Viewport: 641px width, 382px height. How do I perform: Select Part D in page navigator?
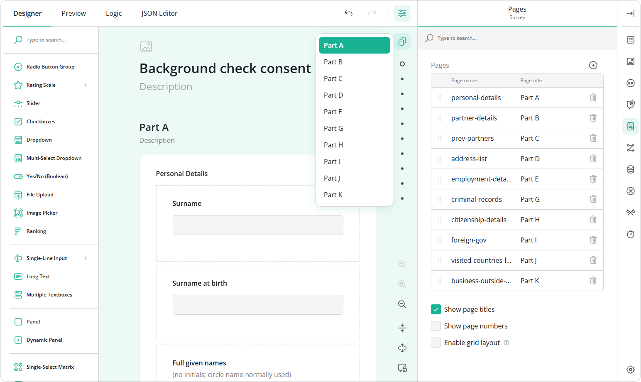[355, 95]
